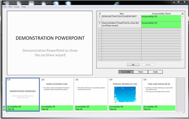Select slide 5/5 Final Slide
Screen dimensions: 189x119
click(159, 94)
